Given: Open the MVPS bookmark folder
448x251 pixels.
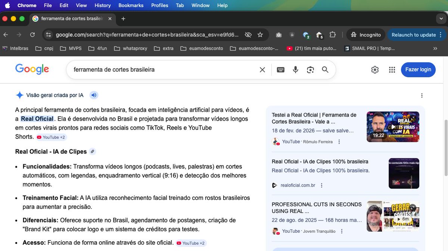Looking at the screenshot, I should [71, 48].
